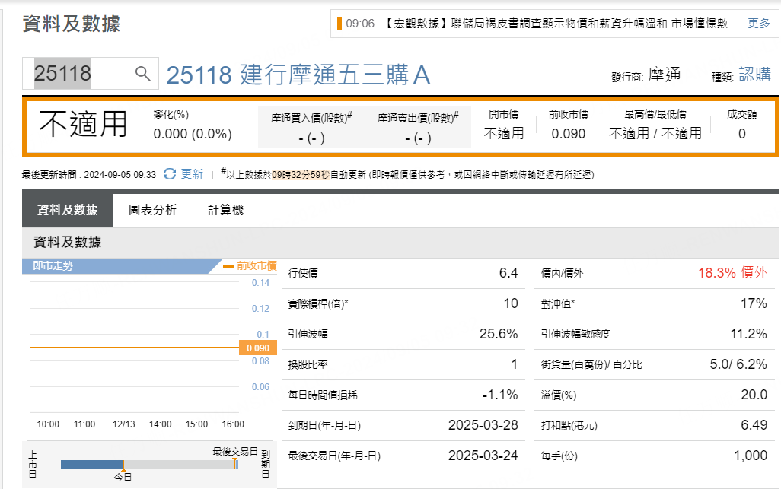Click the blue refresh arrows icon
The height and width of the screenshot is (489, 781).
pyautogui.click(x=170, y=174)
